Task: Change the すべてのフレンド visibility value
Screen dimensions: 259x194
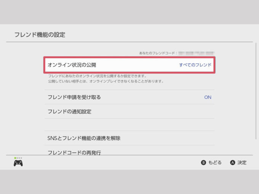Action: point(195,65)
